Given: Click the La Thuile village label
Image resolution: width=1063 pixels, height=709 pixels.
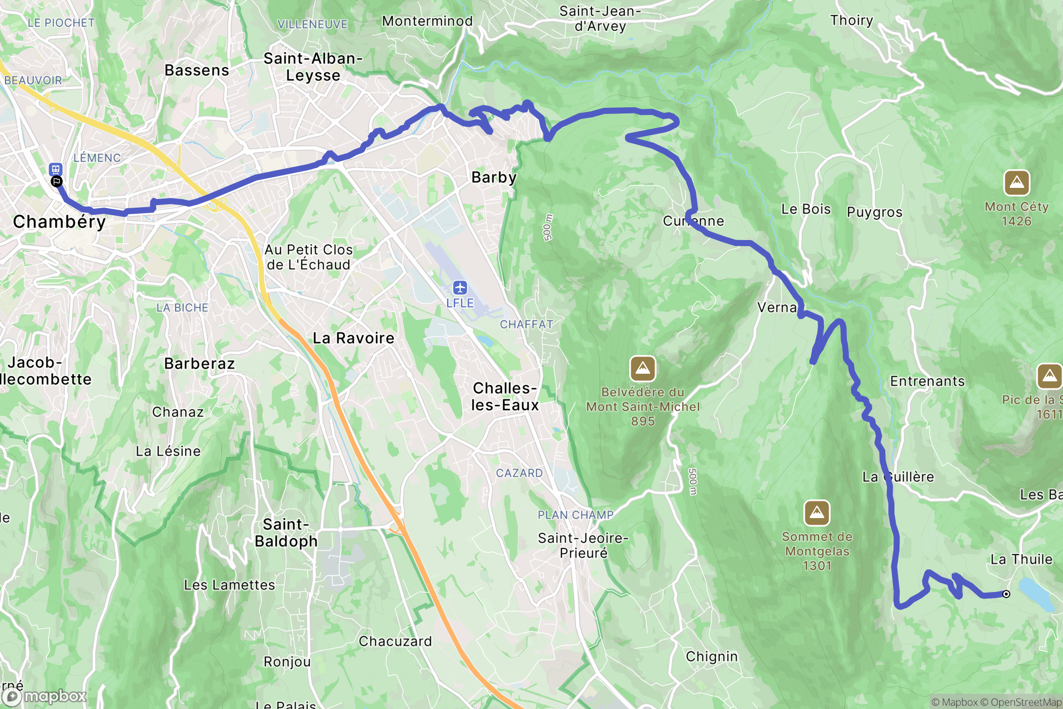Looking at the screenshot, I should coord(1021,559).
